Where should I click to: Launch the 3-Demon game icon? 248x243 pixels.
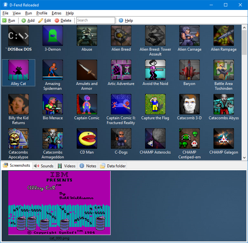[53, 36]
